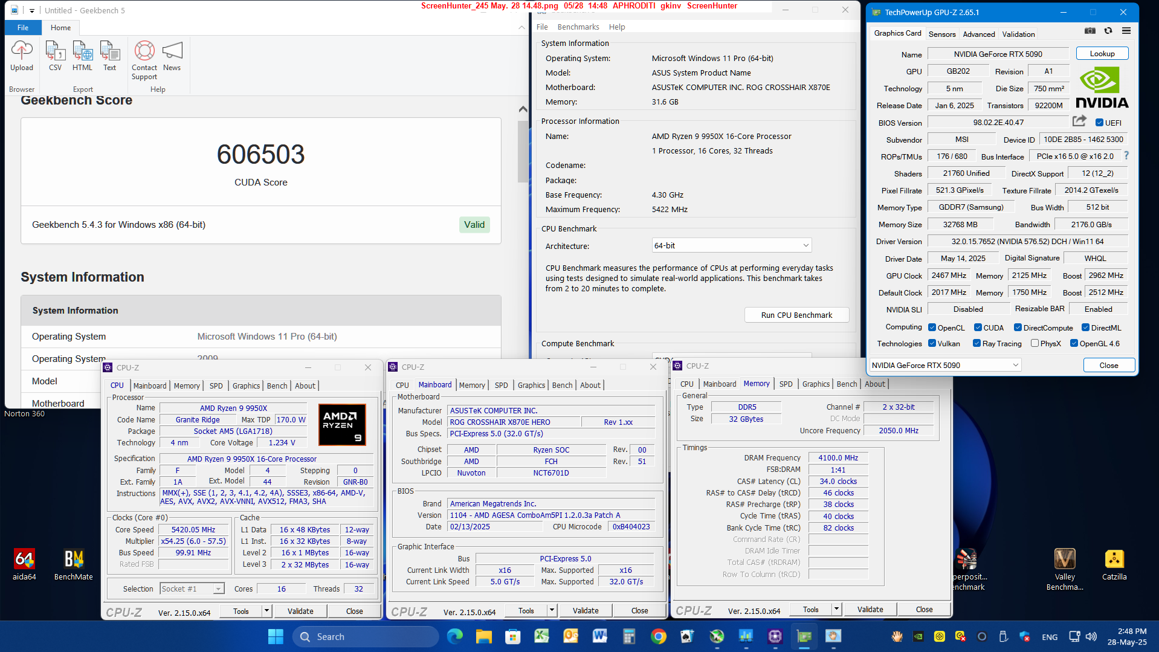Open Google Chrome from the taskbar
This screenshot has height=652, width=1159.
(x=659, y=636)
